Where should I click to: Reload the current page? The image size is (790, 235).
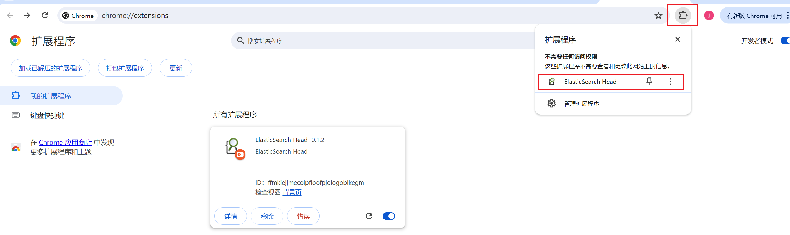(45, 15)
